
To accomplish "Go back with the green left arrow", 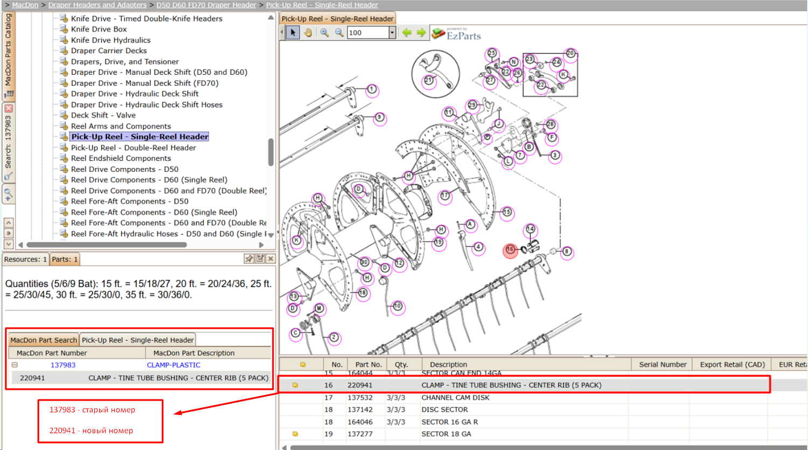I will 407,32.
